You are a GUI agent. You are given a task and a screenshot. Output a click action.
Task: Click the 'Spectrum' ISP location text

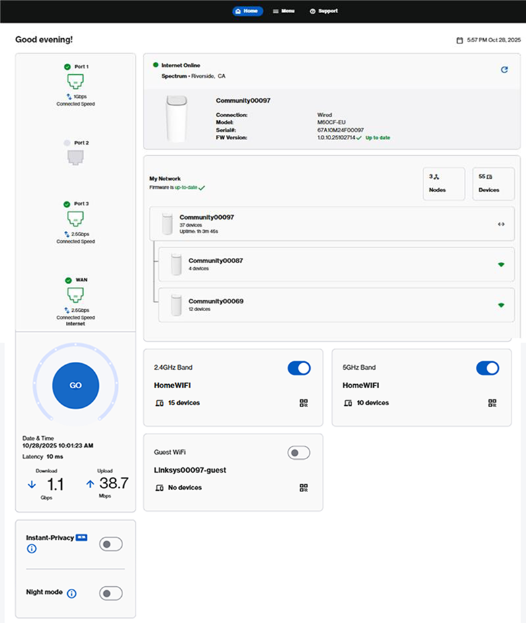[194, 76]
